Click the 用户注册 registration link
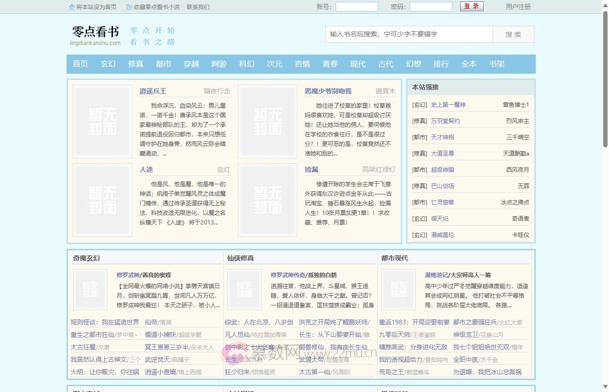This screenshot has height=392, width=609. (x=518, y=7)
